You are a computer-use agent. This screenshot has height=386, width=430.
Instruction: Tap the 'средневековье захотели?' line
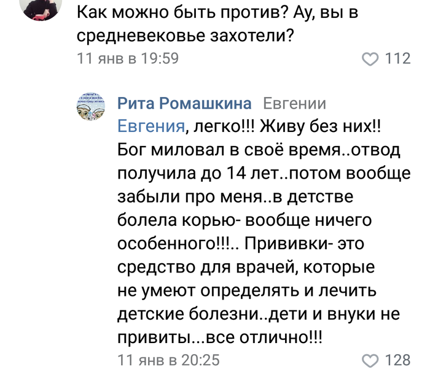184,36
